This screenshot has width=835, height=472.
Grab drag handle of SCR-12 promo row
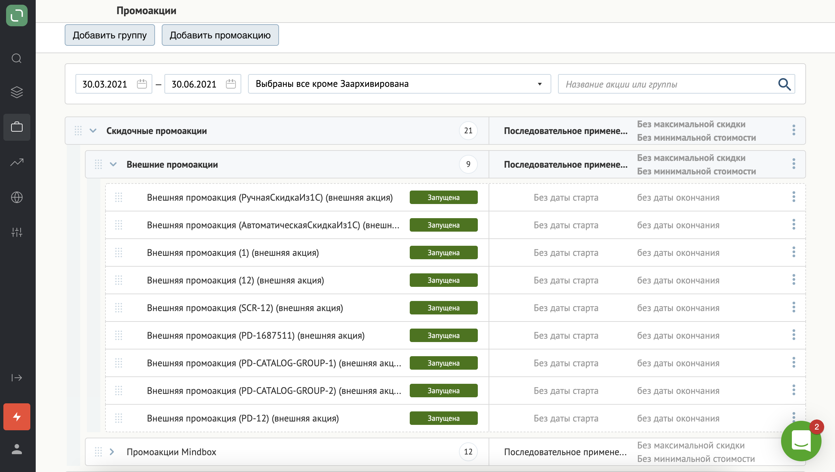click(119, 308)
